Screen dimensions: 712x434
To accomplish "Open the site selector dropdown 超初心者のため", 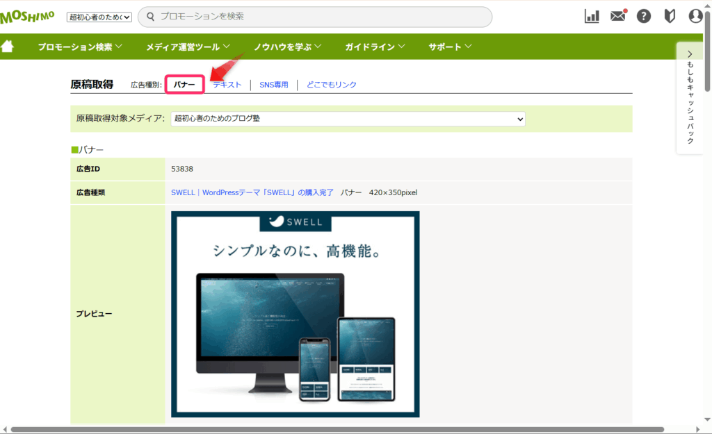I will (x=99, y=17).
